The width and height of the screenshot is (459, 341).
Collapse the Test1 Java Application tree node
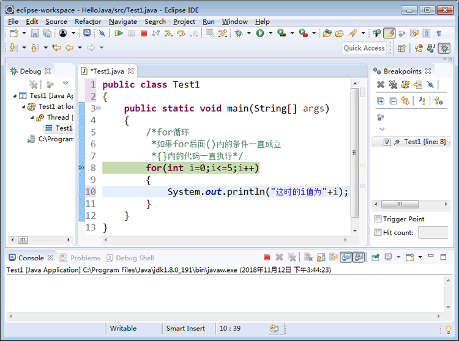15,96
